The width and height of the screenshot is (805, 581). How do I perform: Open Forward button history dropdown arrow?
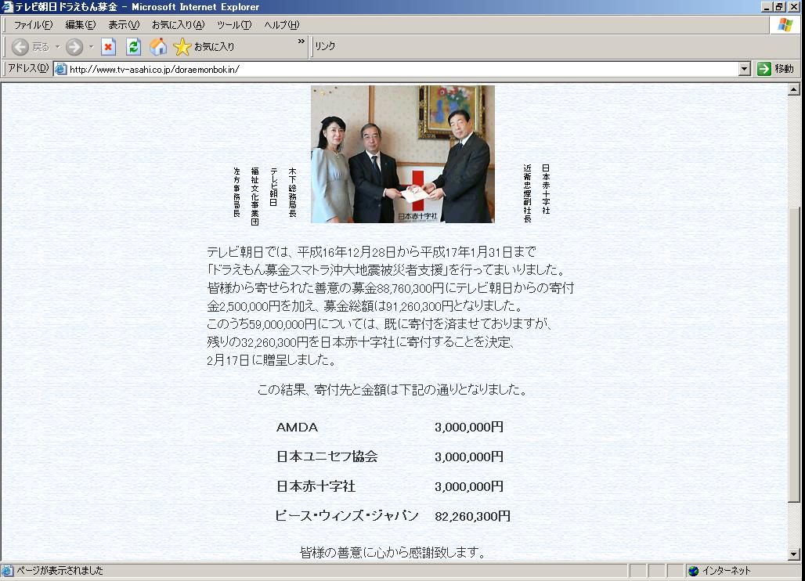(92, 47)
